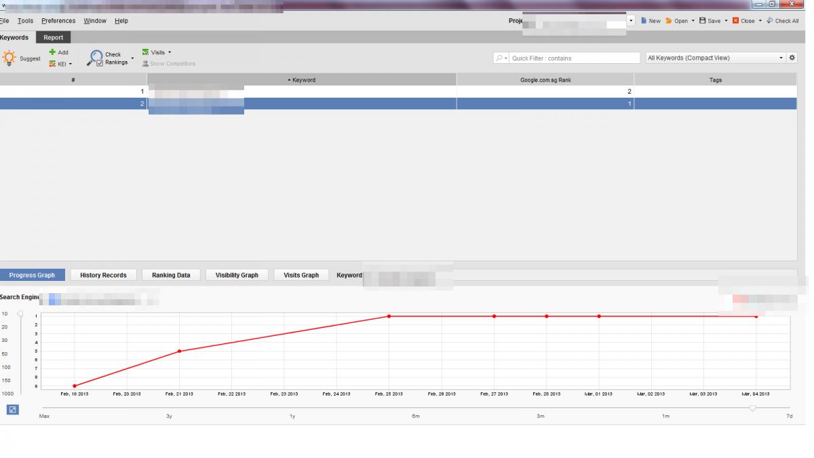Click the Save floppy disk icon

point(702,21)
